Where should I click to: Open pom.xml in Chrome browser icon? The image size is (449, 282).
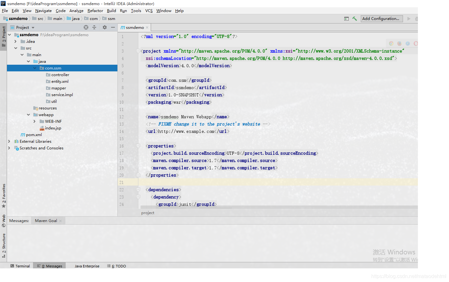click(391, 43)
